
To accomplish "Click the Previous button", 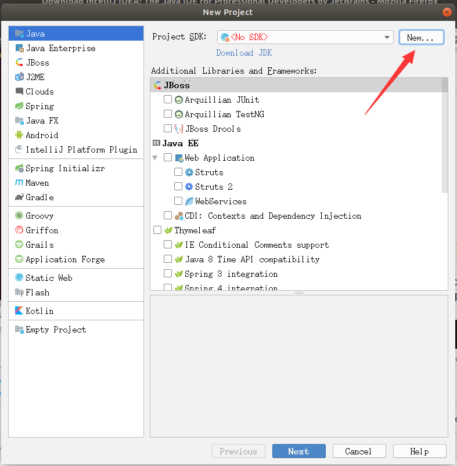I will click(x=239, y=451).
